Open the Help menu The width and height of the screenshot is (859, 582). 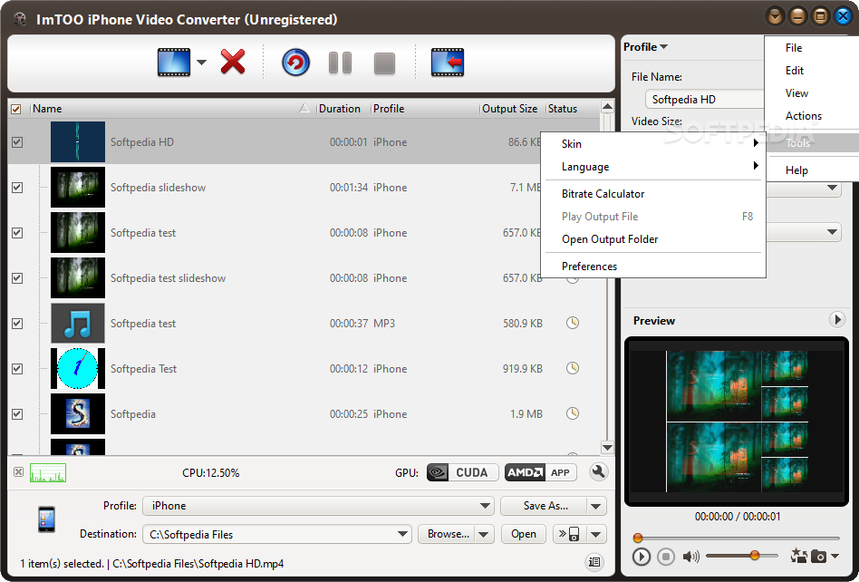point(796,170)
